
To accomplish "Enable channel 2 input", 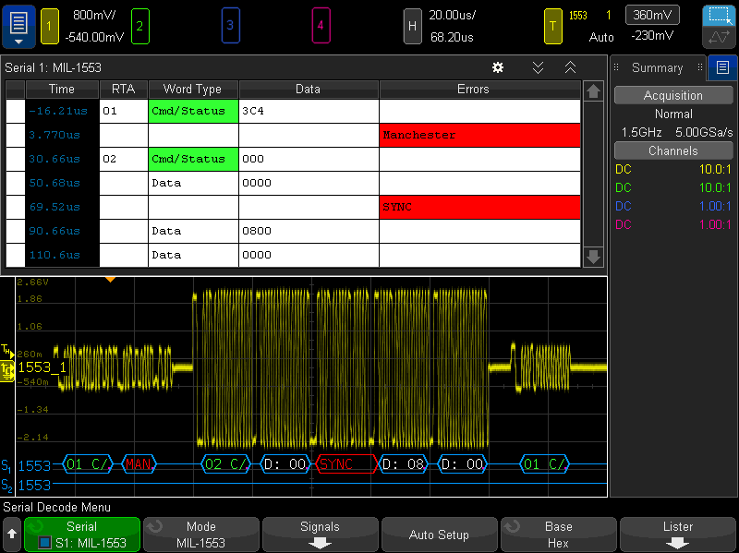I will point(140,26).
